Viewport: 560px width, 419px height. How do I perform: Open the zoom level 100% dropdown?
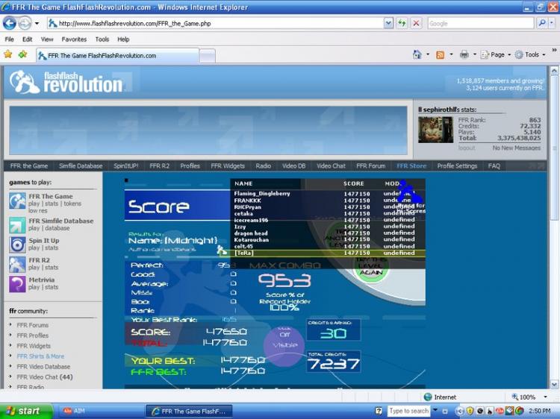tap(545, 397)
